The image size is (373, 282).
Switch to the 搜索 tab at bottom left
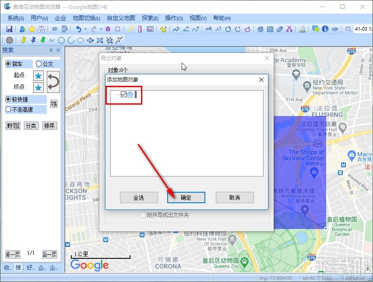[18, 268]
